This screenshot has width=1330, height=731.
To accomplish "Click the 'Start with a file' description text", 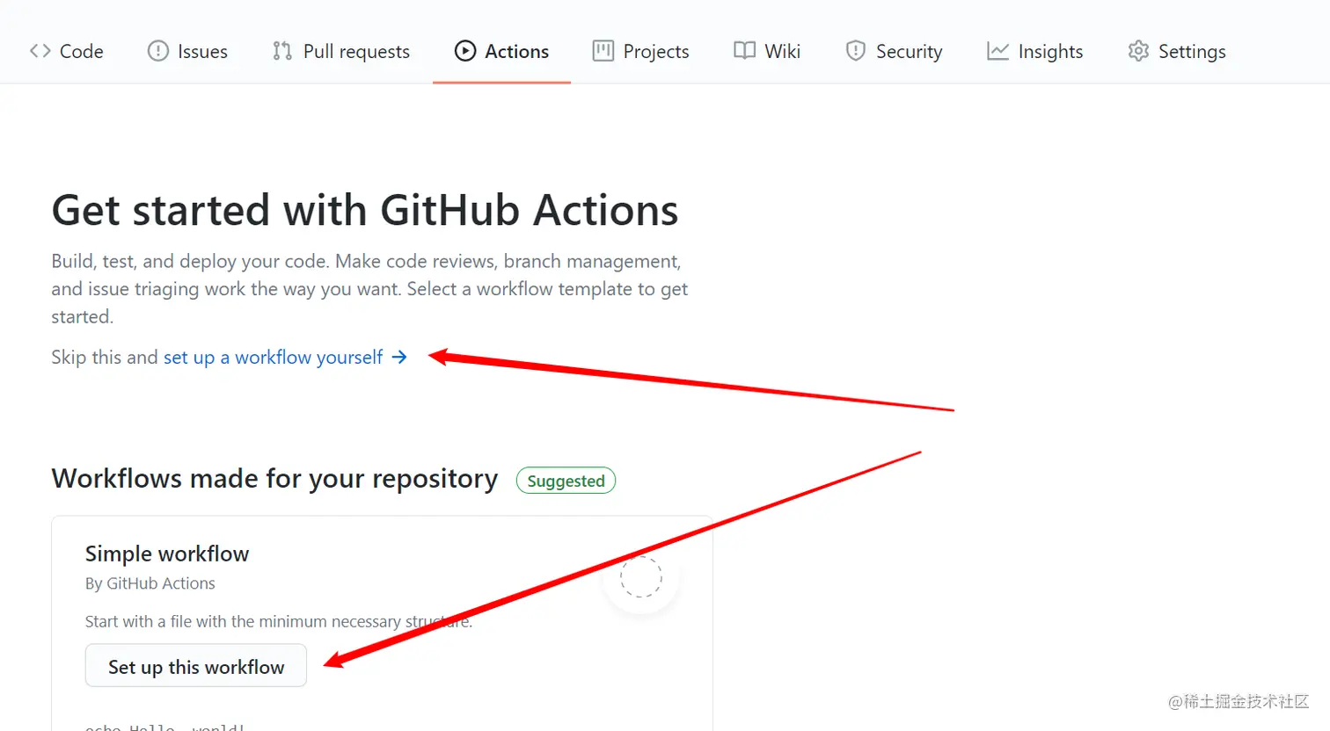I will 278,621.
